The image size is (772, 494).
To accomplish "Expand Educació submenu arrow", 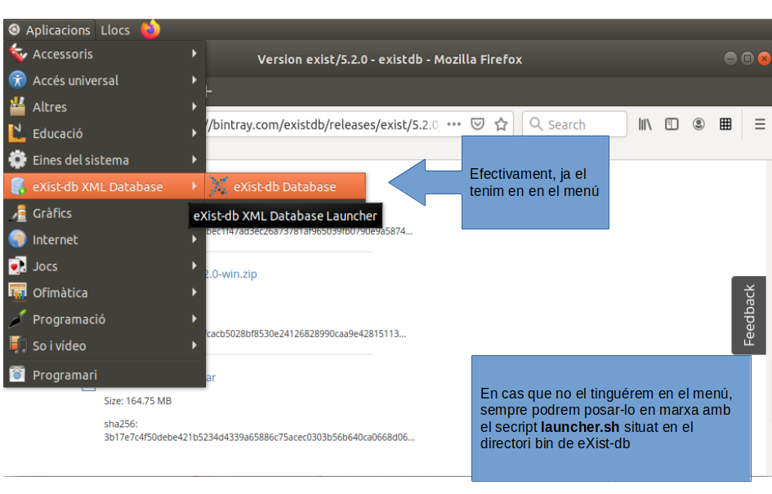I will (194, 133).
